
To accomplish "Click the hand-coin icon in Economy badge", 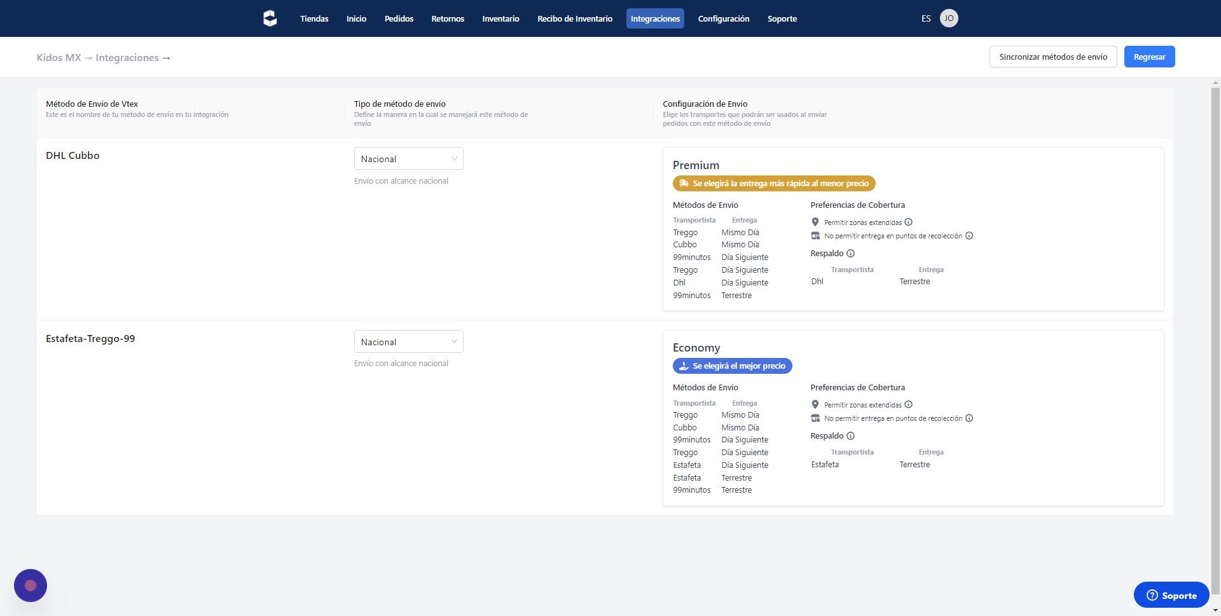I will 684,366.
